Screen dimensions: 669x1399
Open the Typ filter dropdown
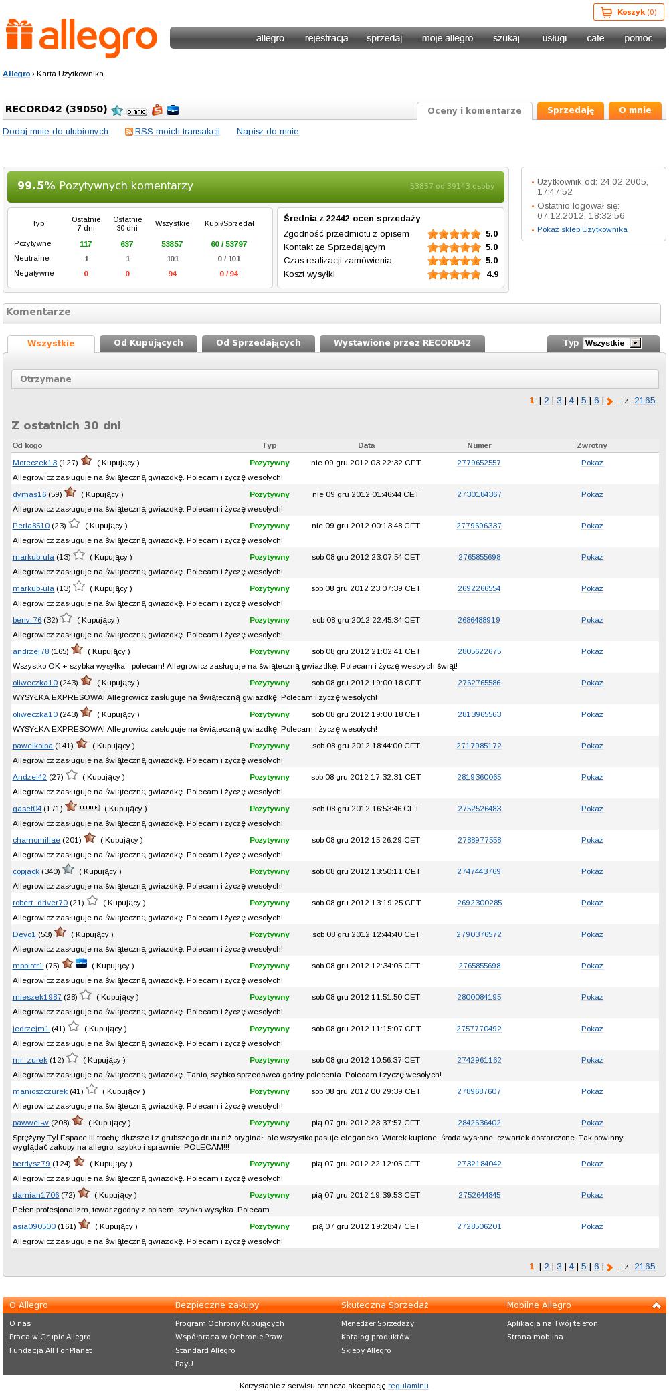[x=612, y=343]
